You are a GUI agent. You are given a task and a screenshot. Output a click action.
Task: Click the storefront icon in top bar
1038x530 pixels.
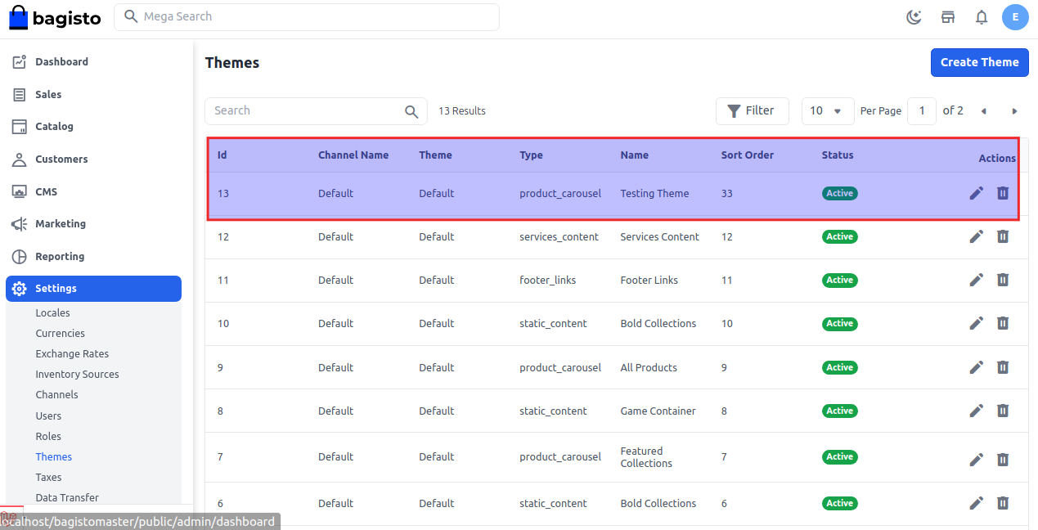pos(947,16)
